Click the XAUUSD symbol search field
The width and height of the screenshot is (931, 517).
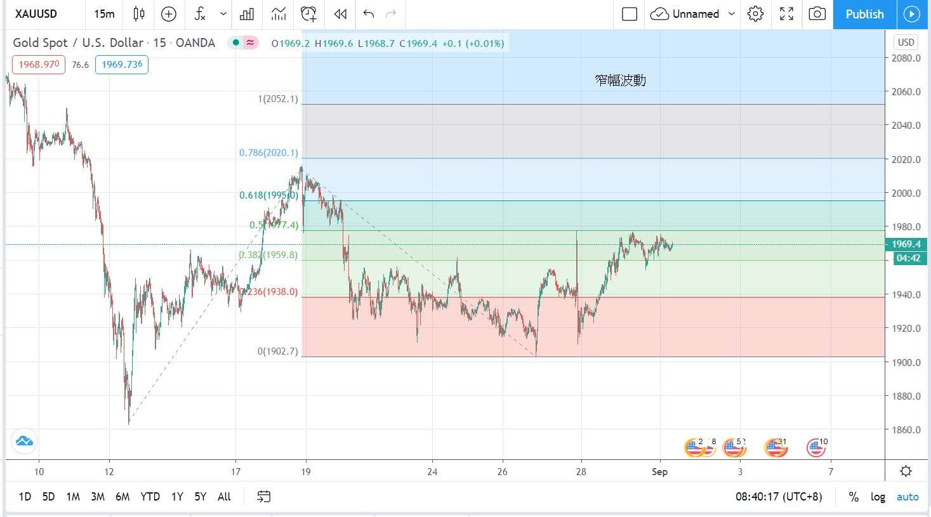[x=36, y=14]
